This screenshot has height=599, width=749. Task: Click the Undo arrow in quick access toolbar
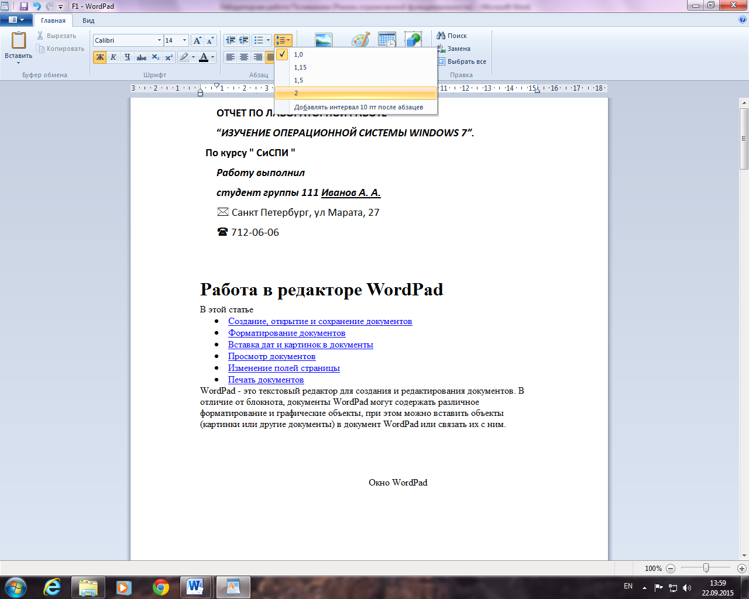(37, 6)
